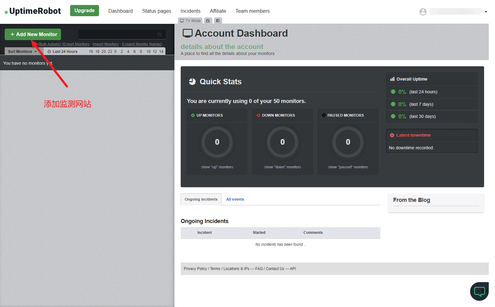Click the Twitter icon beside TV Mode

tap(208, 21)
